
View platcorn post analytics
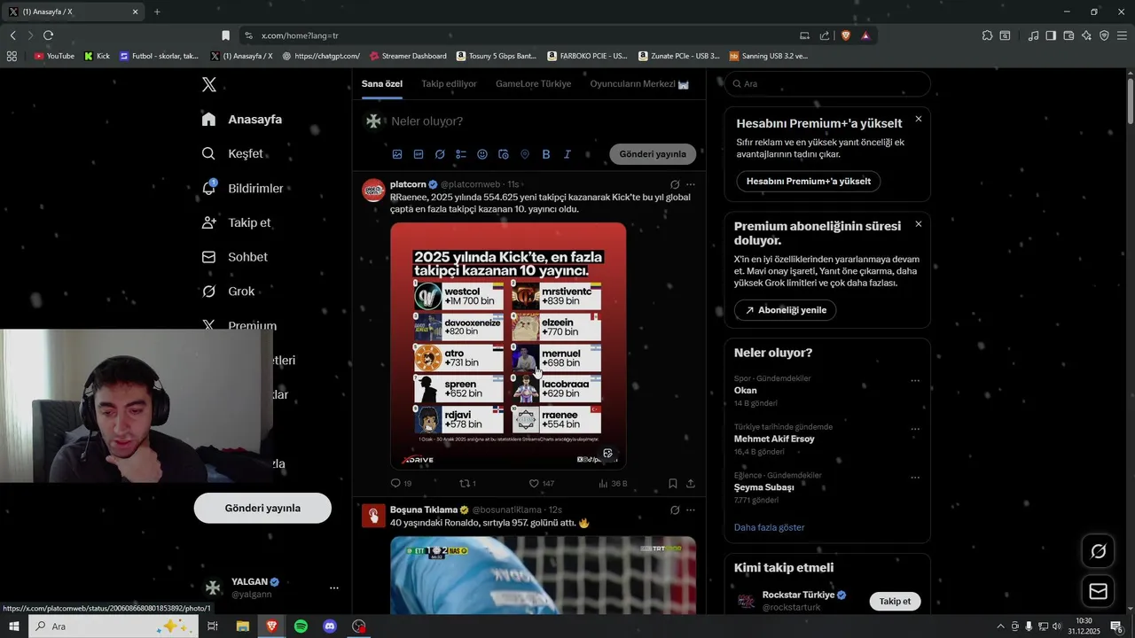click(x=613, y=483)
